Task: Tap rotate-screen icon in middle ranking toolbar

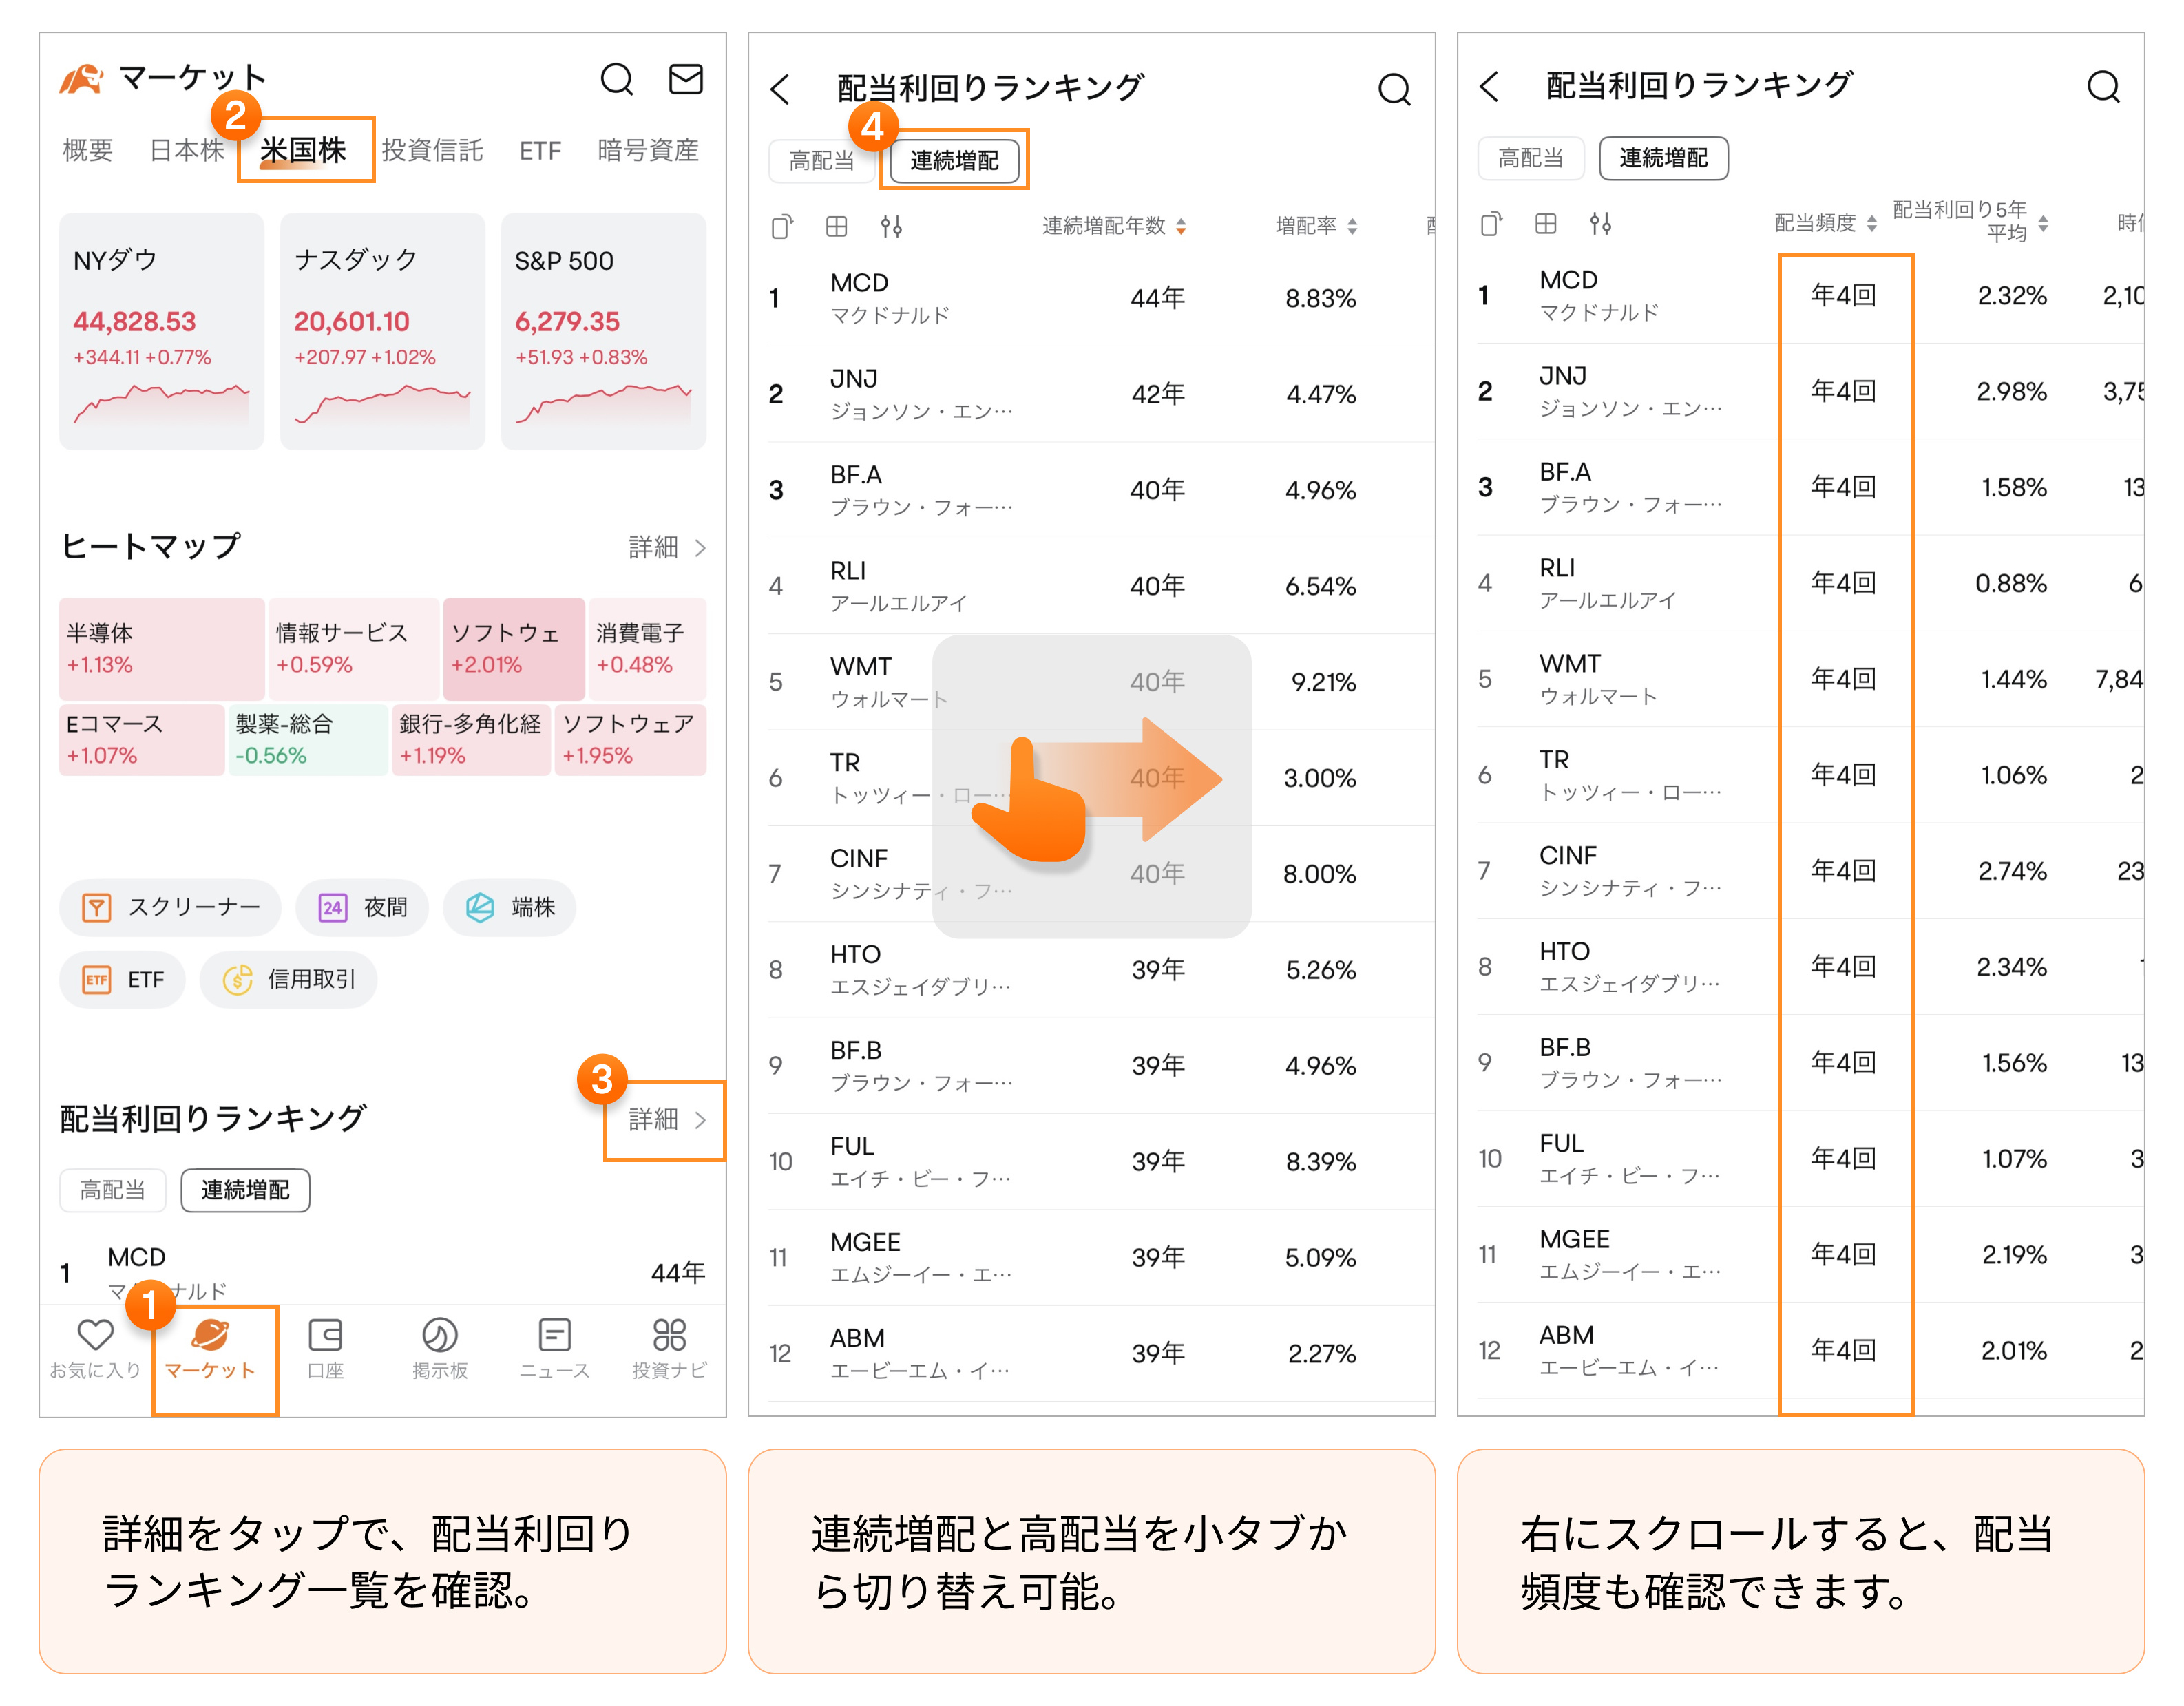Action: point(782,227)
